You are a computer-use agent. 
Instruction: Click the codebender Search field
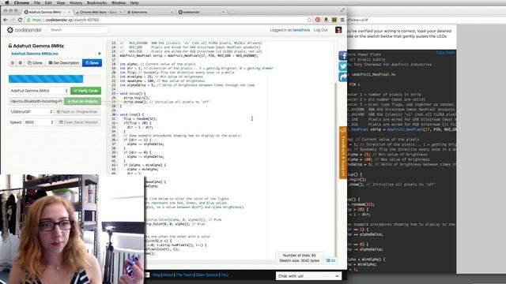(x=78, y=30)
